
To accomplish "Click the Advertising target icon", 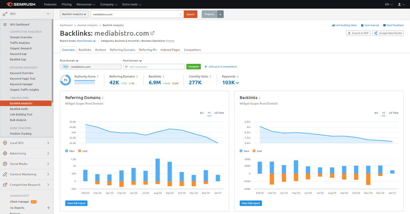I will click(x=5, y=153).
